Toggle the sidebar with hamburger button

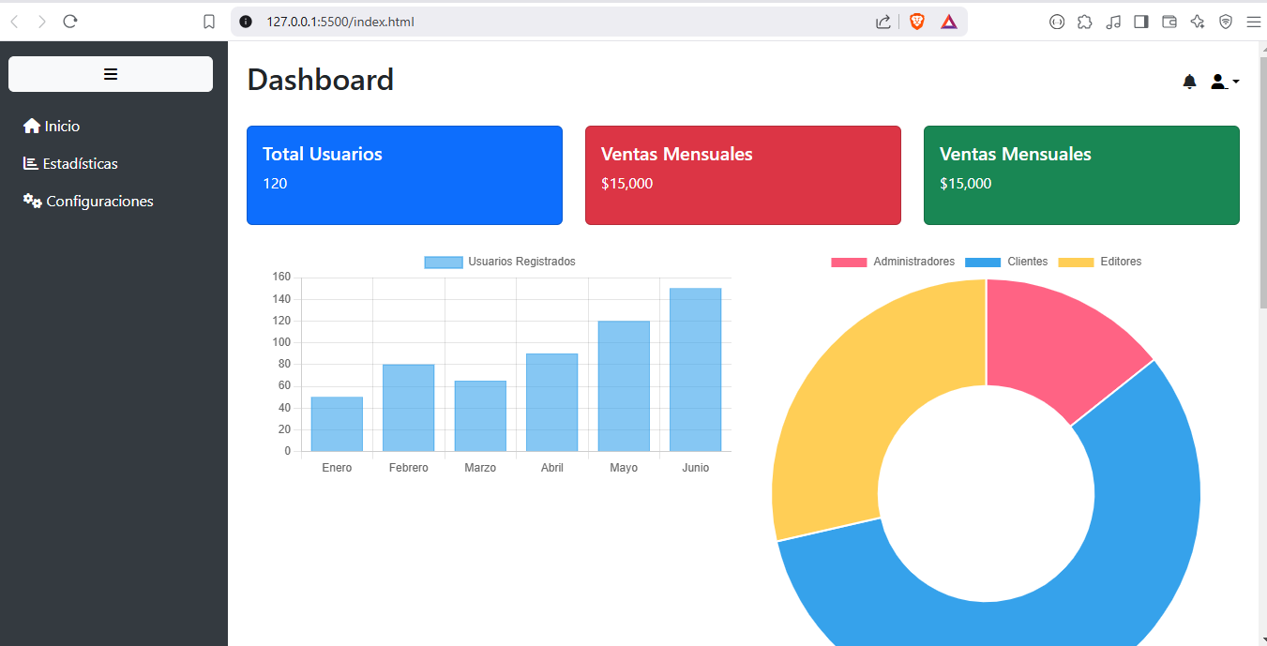point(111,74)
